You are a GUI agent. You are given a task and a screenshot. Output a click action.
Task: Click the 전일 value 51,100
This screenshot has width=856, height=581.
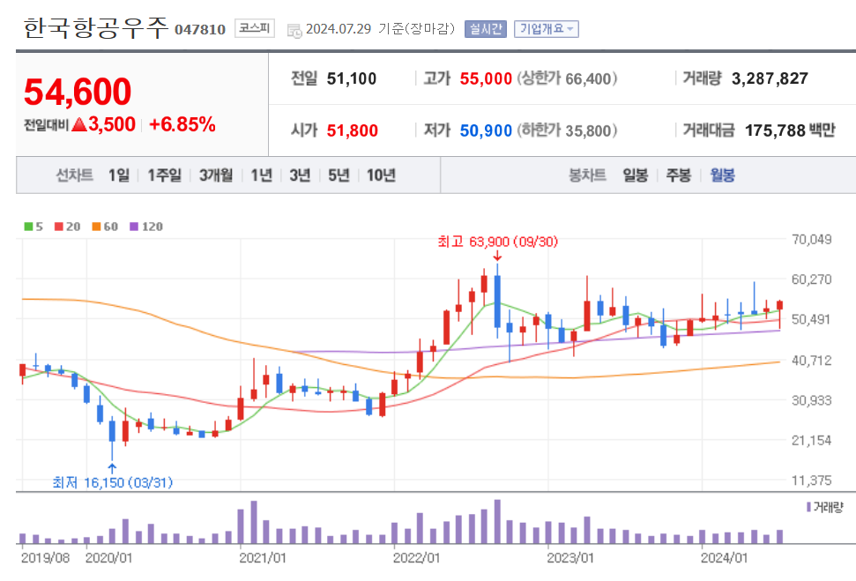click(352, 78)
